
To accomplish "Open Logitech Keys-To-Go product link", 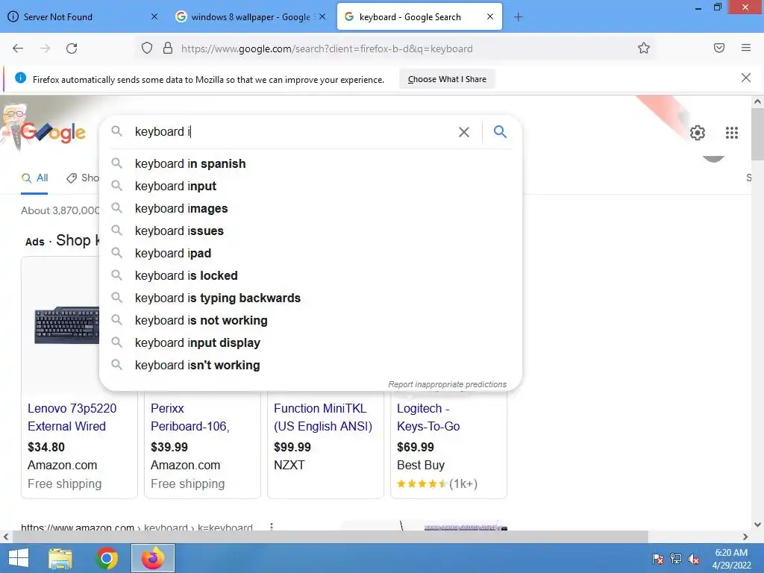I will (428, 417).
